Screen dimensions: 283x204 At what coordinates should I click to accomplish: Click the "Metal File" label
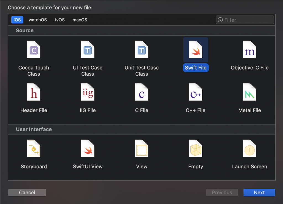(x=250, y=110)
